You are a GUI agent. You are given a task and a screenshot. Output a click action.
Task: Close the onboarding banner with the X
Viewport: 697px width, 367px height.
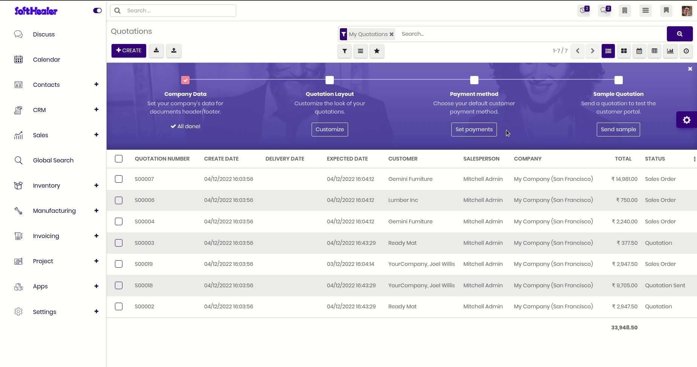[690, 69]
